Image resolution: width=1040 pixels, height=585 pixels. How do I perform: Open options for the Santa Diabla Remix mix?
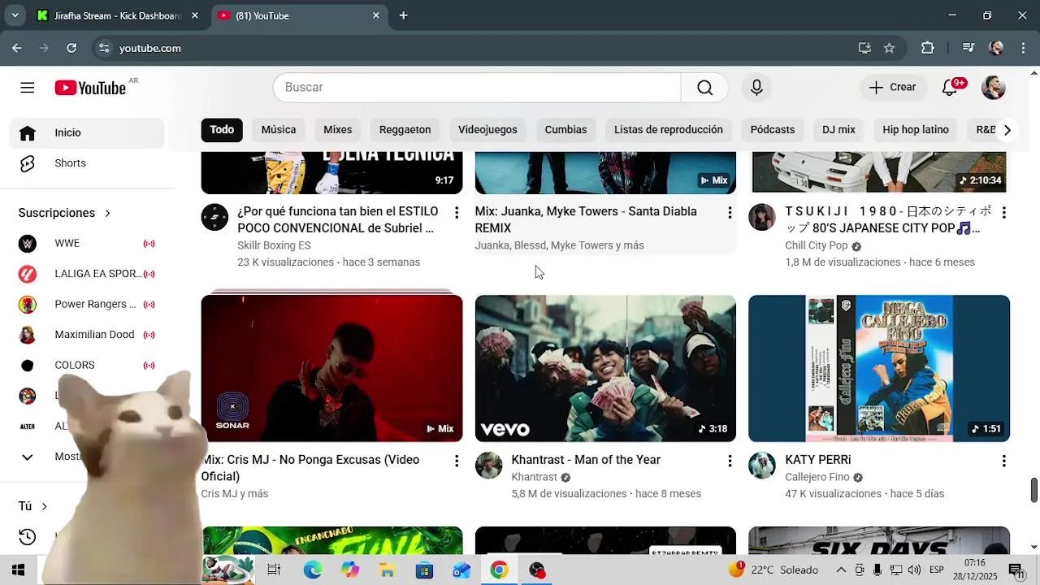(730, 213)
